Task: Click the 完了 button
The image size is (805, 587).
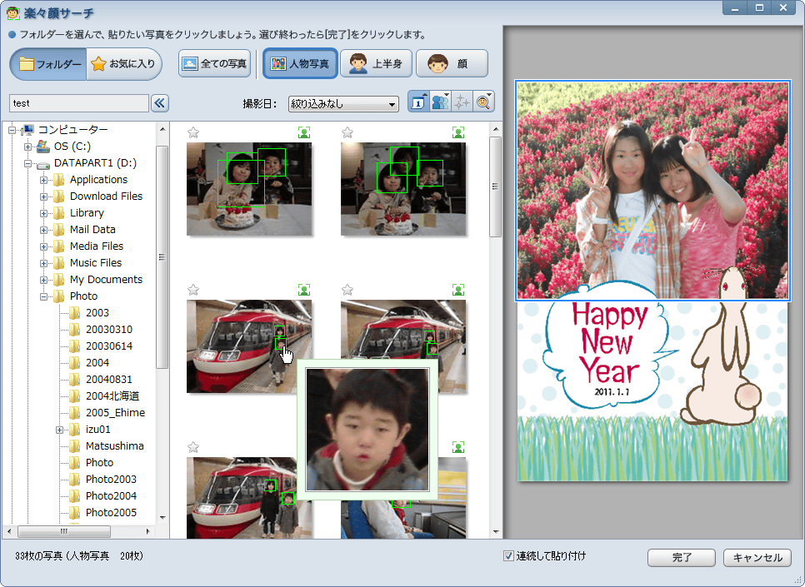Action: click(681, 558)
